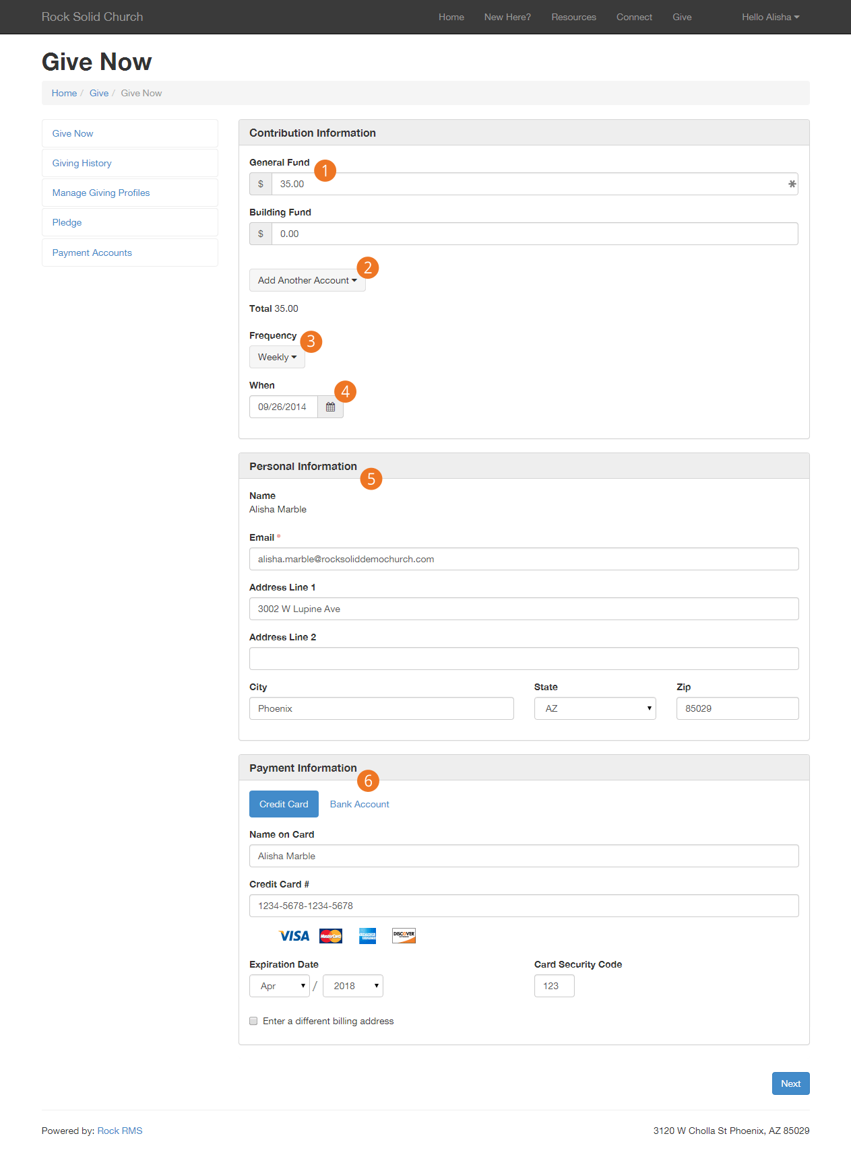This screenshot has width=851, height=1171.
Task: Check Enter a different billing address
Action: (254, 1021)
